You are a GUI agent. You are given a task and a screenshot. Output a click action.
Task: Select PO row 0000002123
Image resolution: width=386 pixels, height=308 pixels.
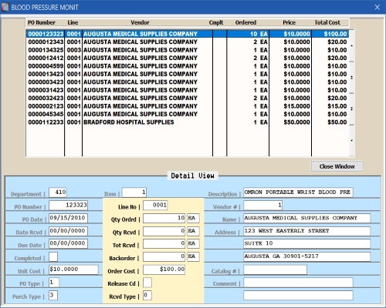188,106
